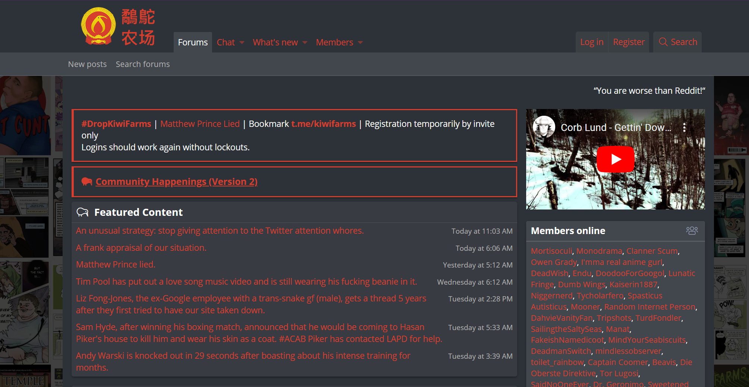749x387 pixels.
Task: Open the Andy Warski knocked out thread
Action: click(243, 362)
